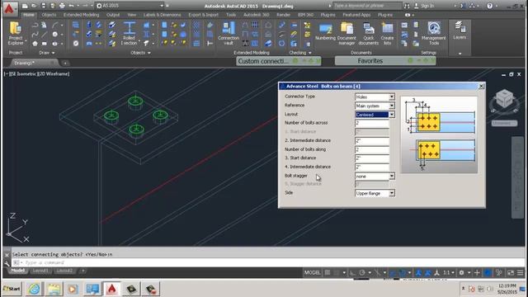Click the Number of bolts along field
Image resolution: width=528 pixels, height=297 pixels.
[x=372, y=149]
